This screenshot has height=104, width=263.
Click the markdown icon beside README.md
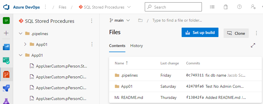(117, 97)
